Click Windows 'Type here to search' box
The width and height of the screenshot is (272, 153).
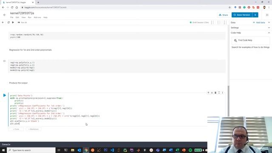click(31, 150)
